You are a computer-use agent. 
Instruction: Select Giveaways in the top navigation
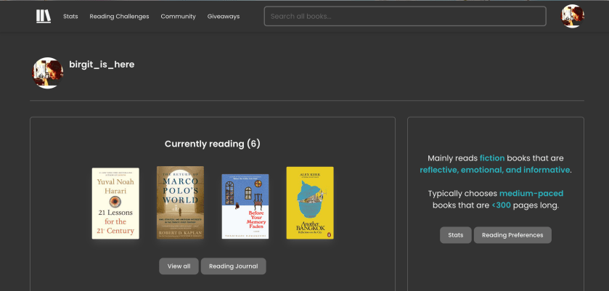pyautogui.click(x=223, y=17)
